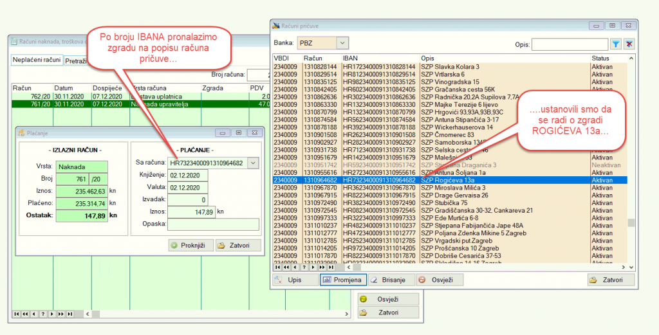Expand the Sa računa IBAN dropdown

(x=254, y=163)
